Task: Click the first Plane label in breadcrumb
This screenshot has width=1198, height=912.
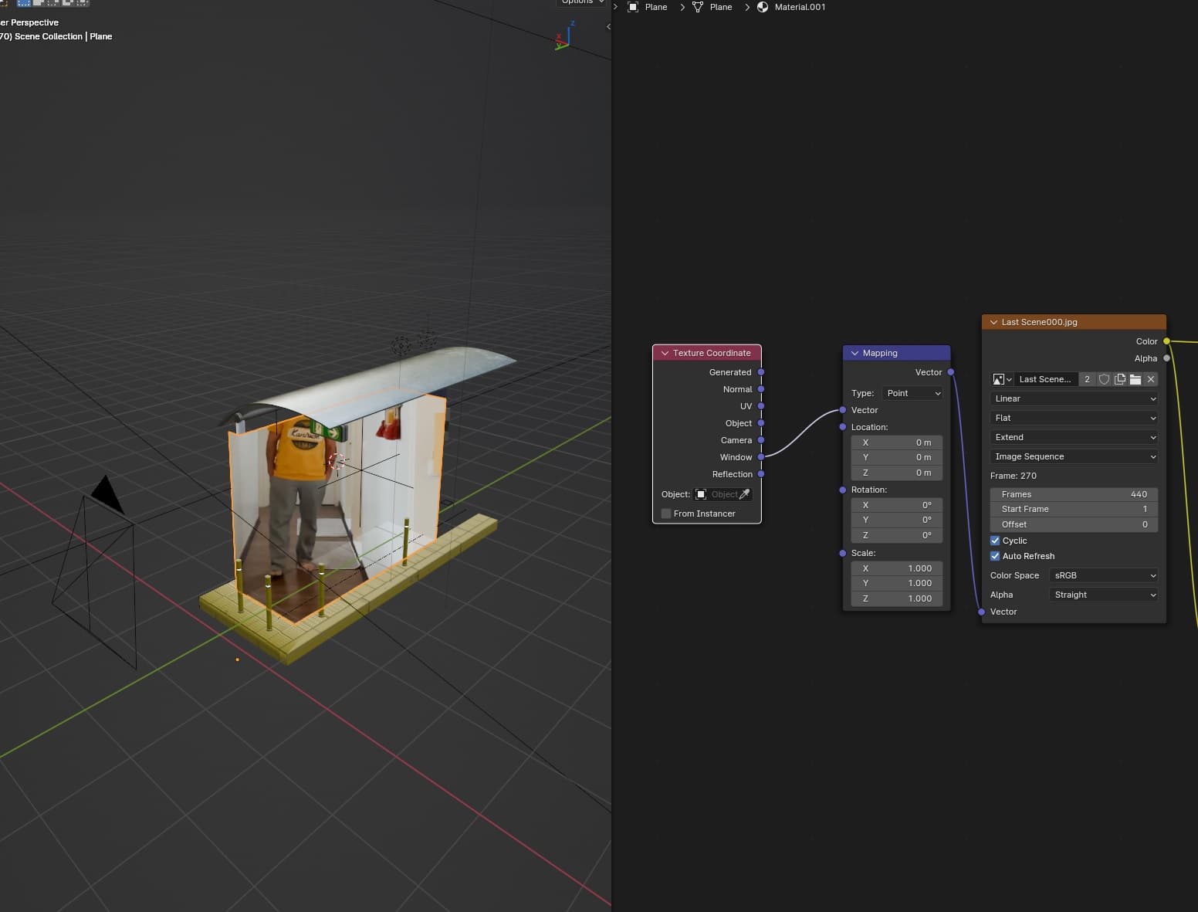Action: pyautogui.click(x=656, y=7)
